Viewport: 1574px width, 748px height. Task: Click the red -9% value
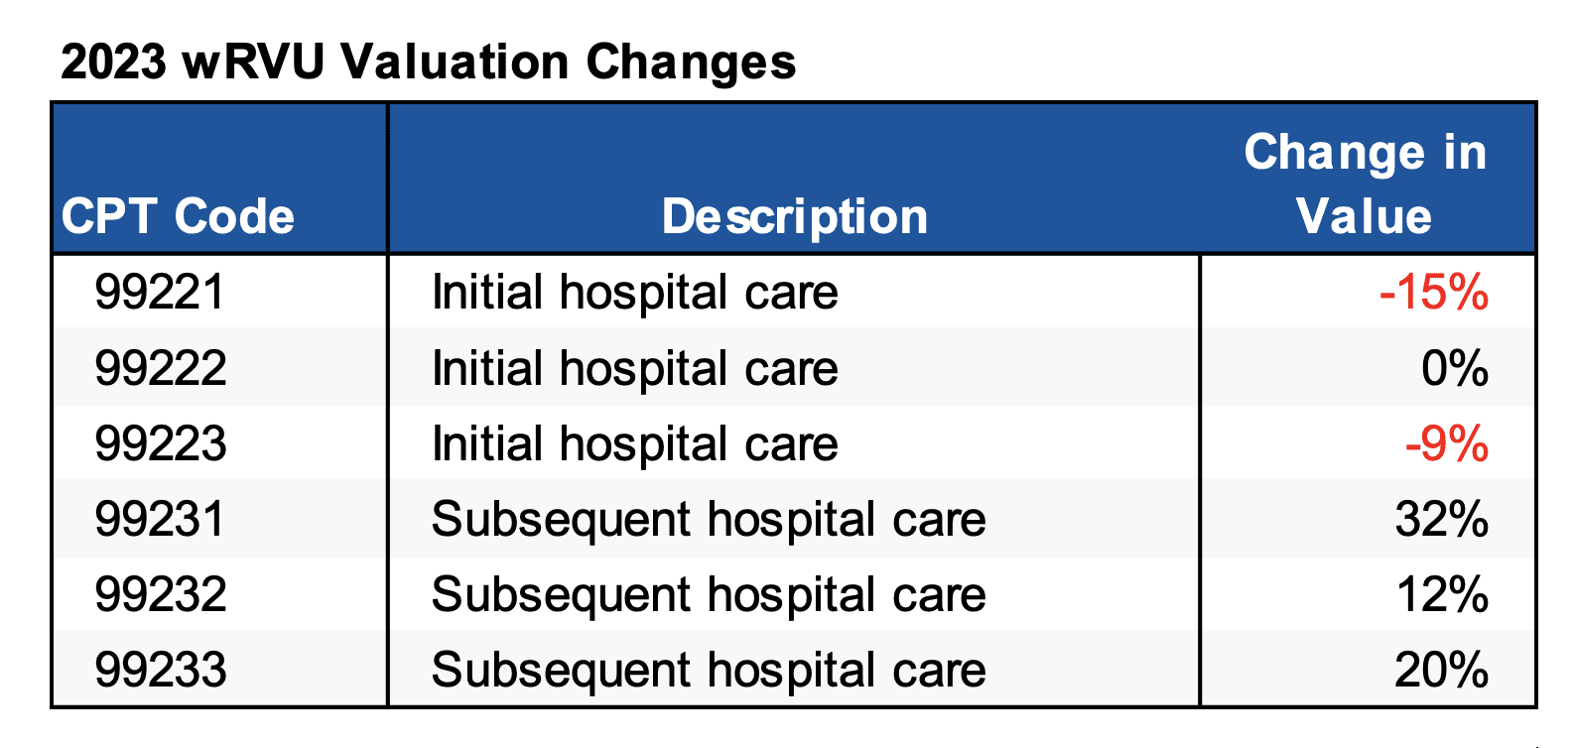tap(1446, 443)
